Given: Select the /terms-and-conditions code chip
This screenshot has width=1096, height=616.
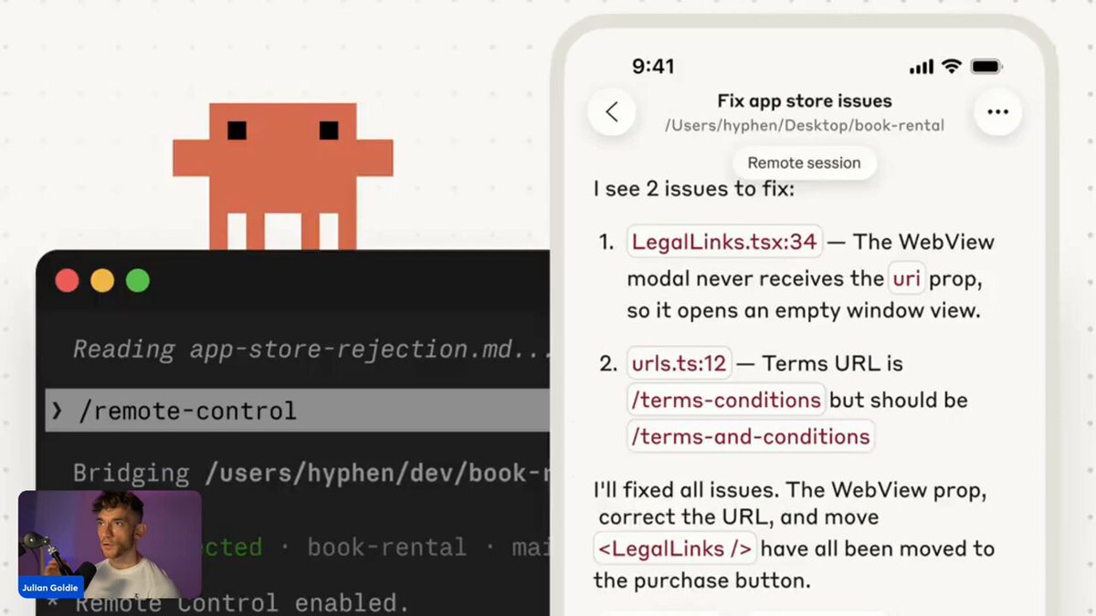Looking at the screenshot, I should pyautogui.click(x=750, y=436).
